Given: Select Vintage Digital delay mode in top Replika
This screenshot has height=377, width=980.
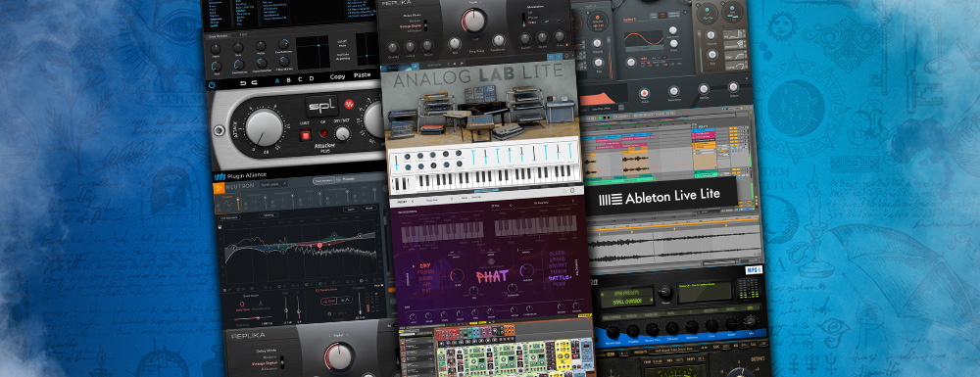Looking at the screenshot, I should [411, 26].
